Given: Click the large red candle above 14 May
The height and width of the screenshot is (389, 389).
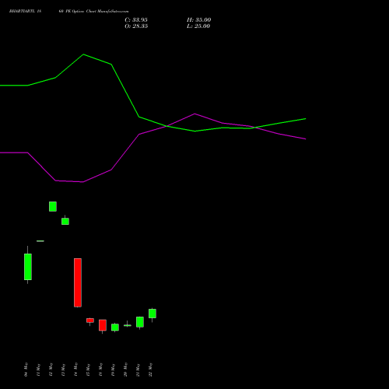Looking at the screenshot, I should click(78, 282).
